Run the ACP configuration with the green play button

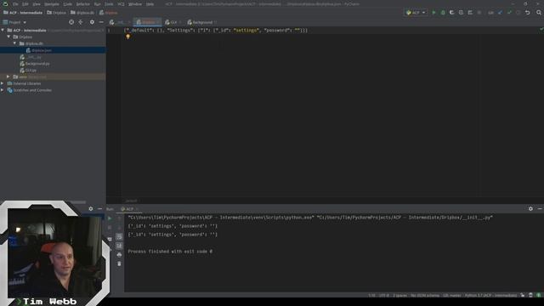click(433, 13)
